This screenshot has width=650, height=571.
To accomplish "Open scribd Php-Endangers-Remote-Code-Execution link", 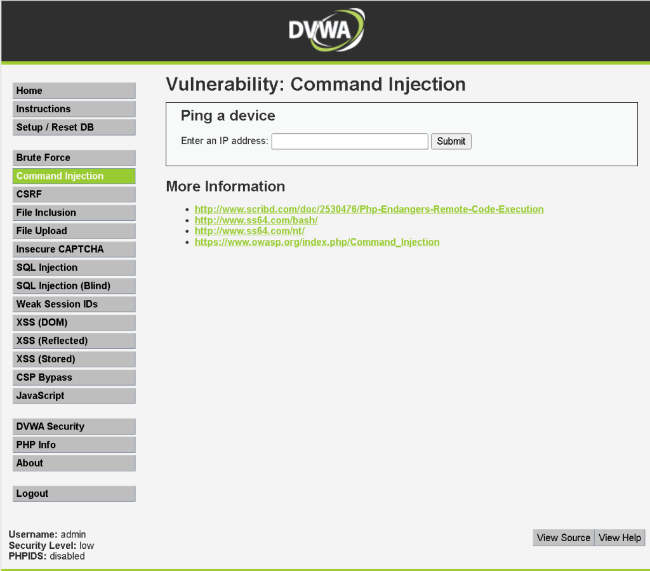I will point(369,209).
